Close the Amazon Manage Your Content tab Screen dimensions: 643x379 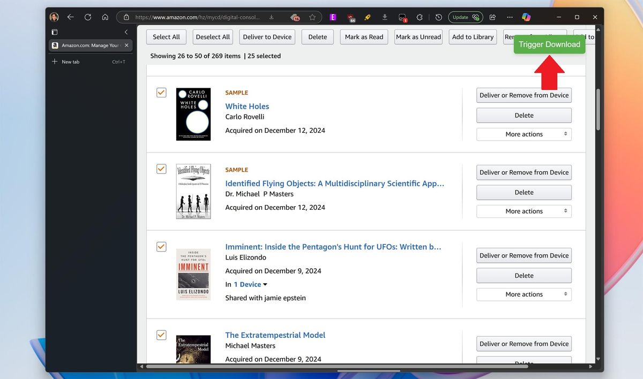(x=126, y=46)
